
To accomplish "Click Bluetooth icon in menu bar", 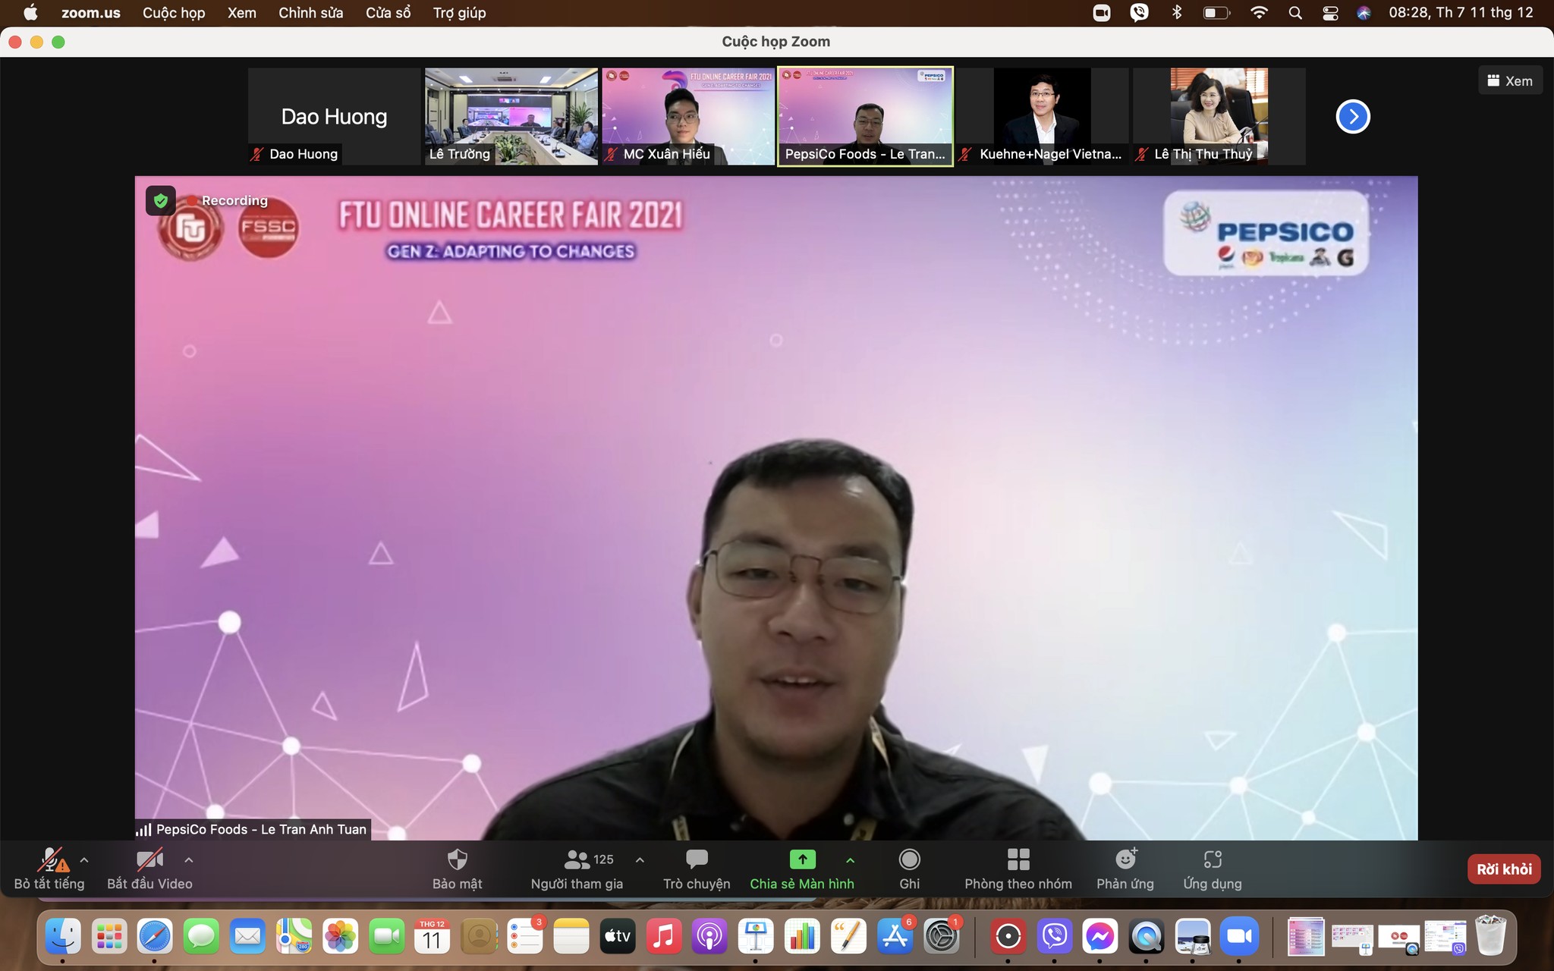I will pyautogui.click(x=1177, y=13).
